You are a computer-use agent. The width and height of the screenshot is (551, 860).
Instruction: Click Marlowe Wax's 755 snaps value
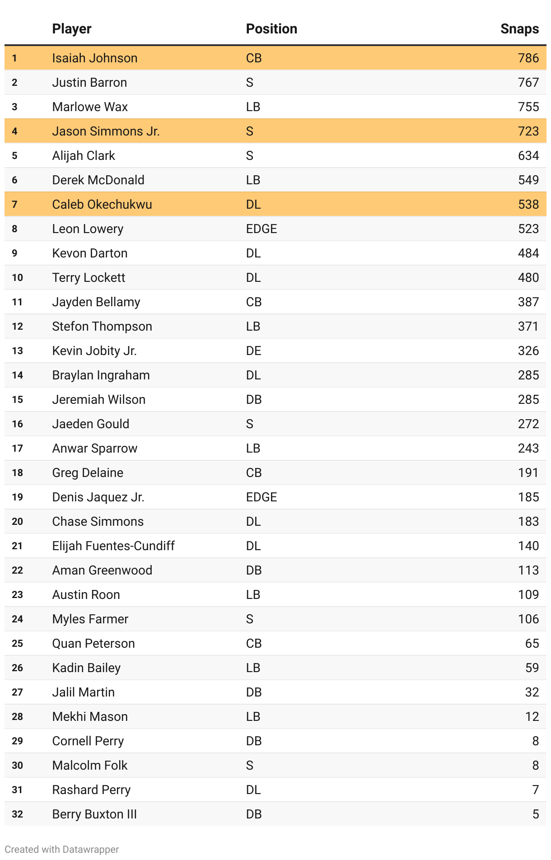click(528, 107)
